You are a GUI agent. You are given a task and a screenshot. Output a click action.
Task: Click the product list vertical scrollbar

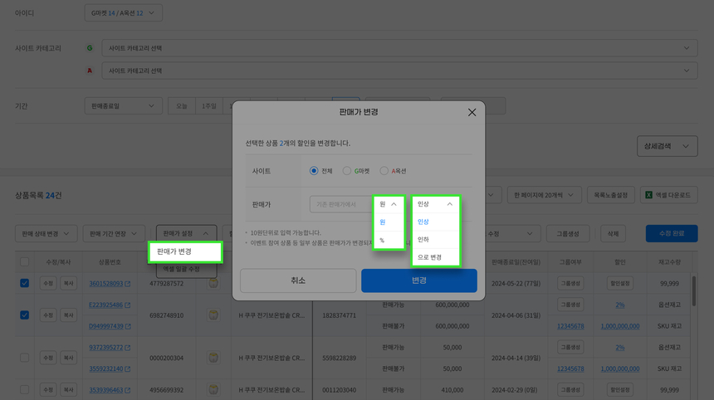(x=693, y=291)
